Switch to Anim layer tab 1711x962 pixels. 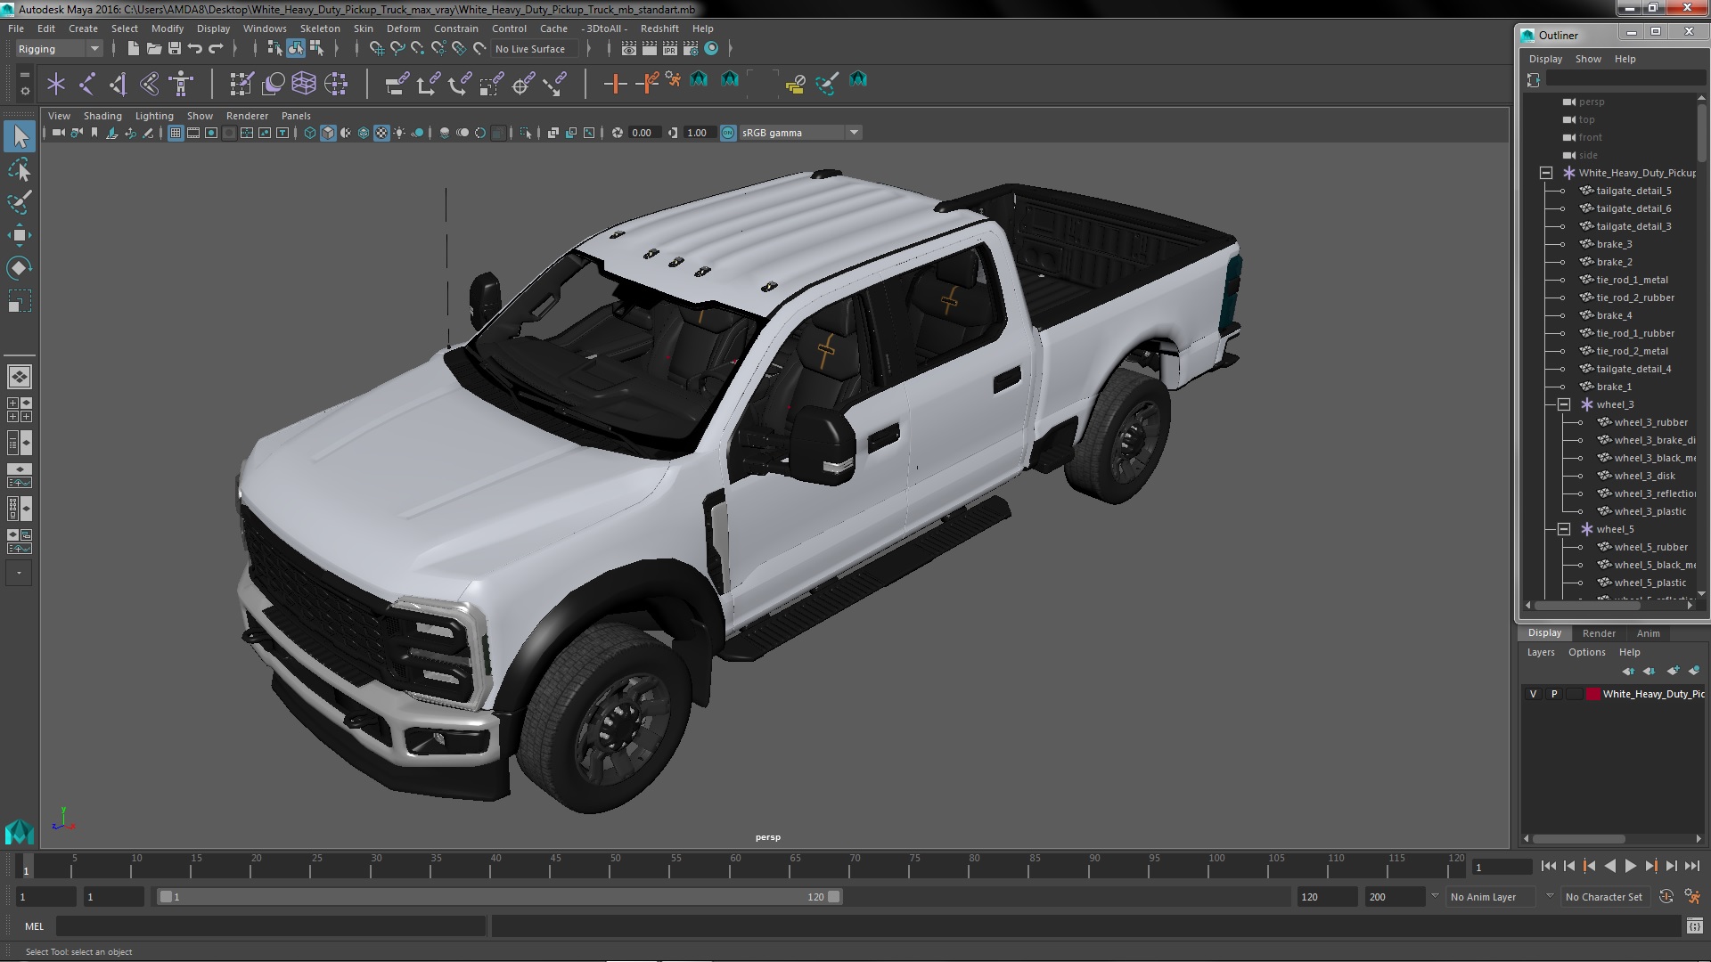[x=1648, y=633]
